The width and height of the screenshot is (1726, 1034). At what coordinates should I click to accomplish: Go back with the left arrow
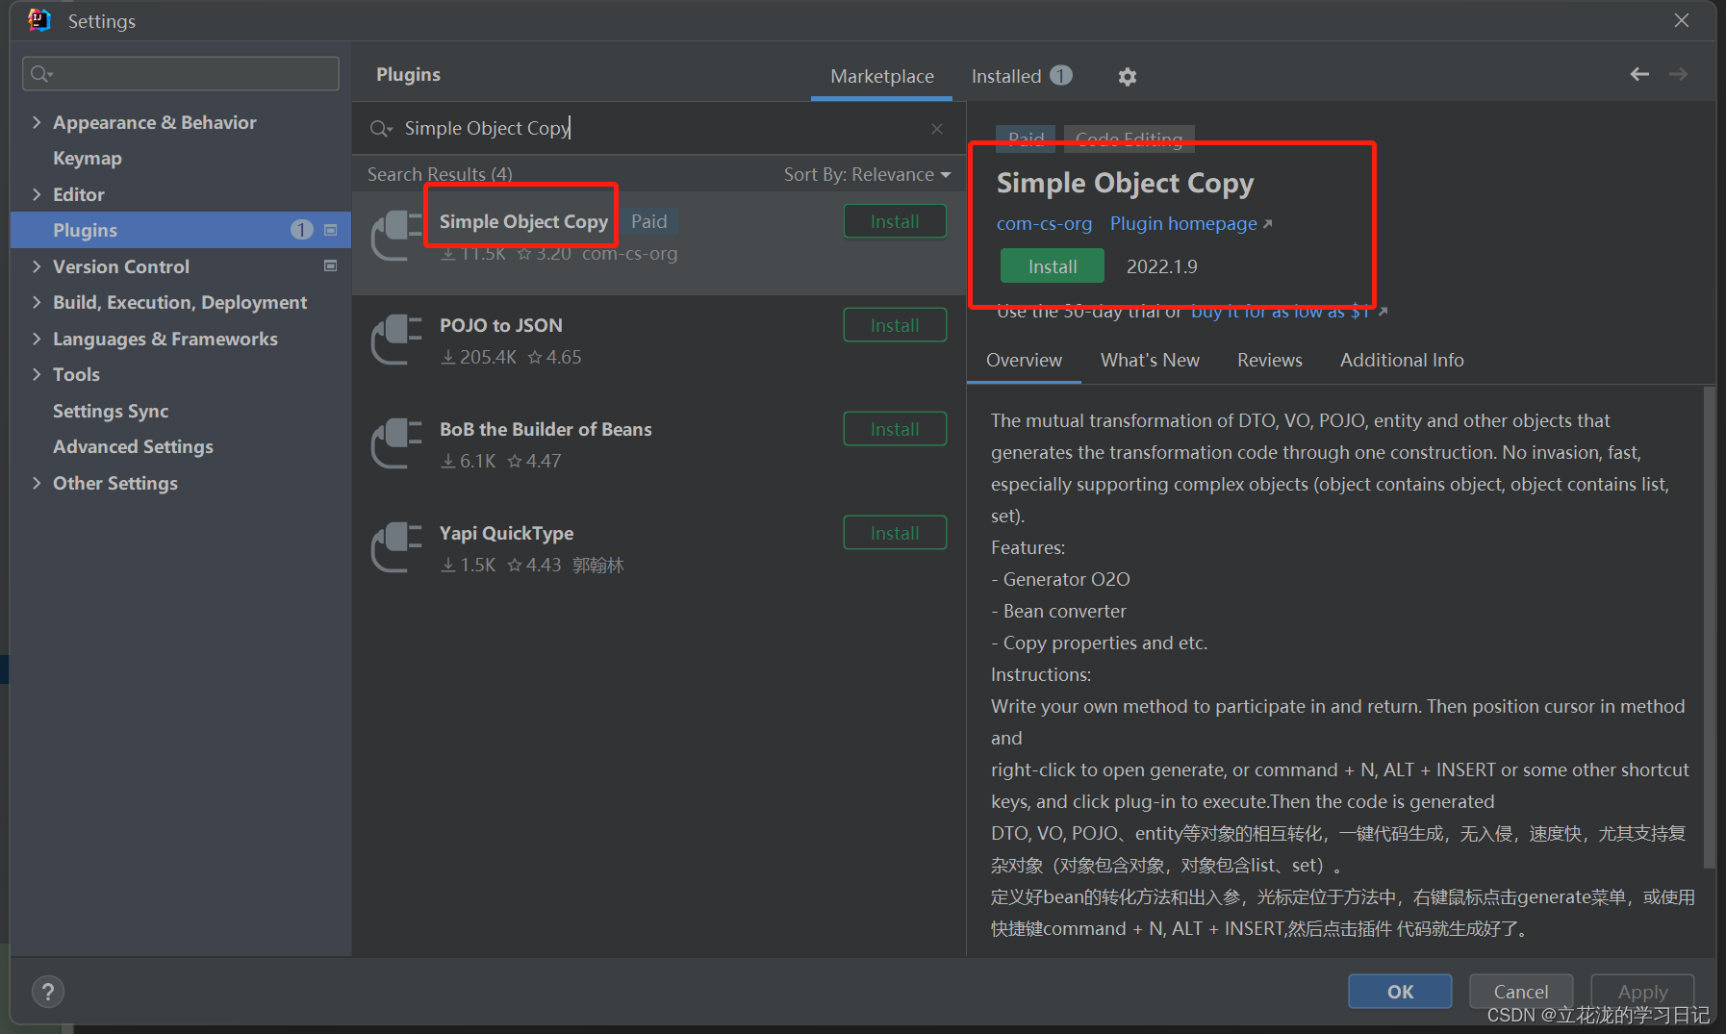tap(1639, 74)
